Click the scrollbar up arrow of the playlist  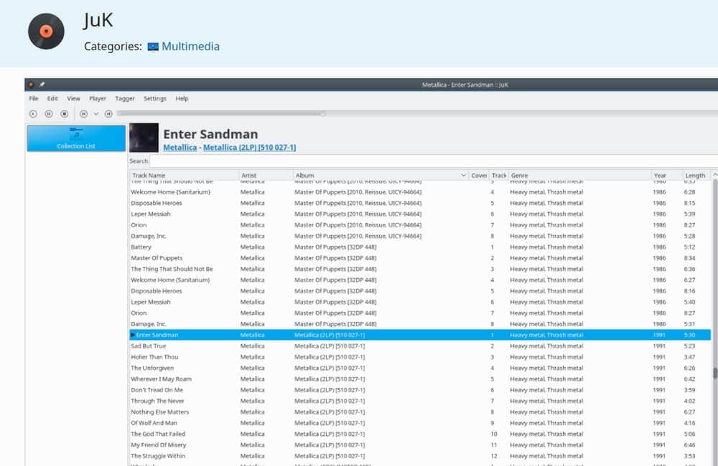[x=714, y=175]
